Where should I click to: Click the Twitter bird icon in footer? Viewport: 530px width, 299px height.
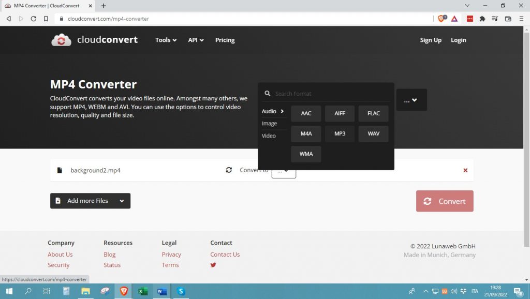click(213, 265)
